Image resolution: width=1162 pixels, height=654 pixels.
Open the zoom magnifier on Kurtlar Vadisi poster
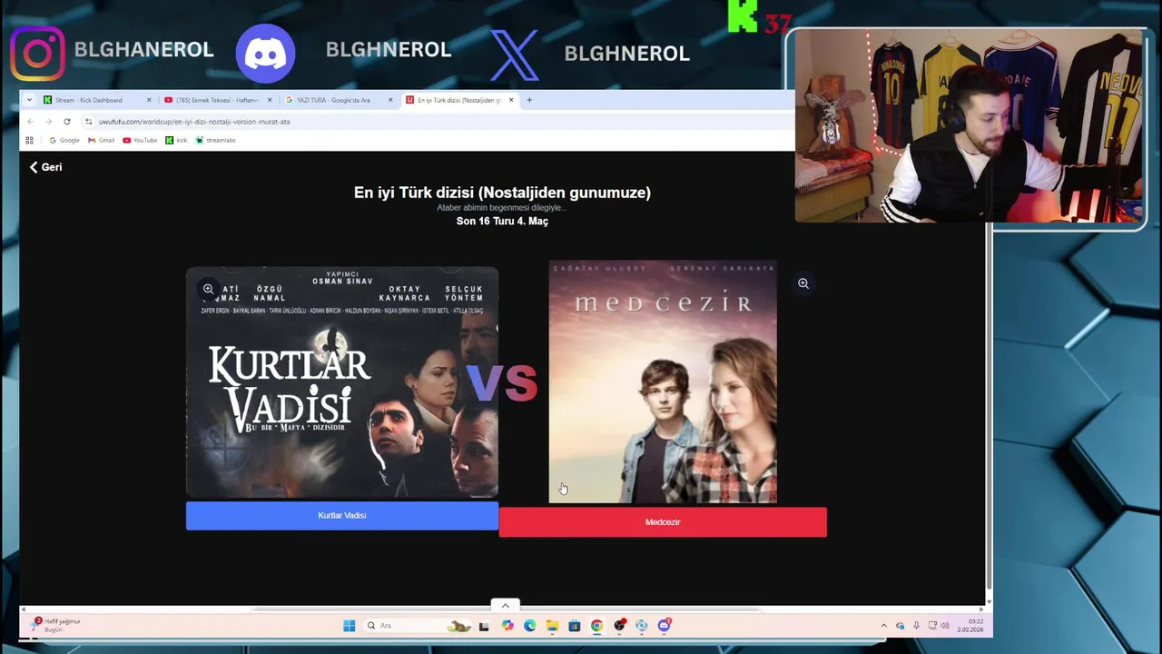(208, 289)
